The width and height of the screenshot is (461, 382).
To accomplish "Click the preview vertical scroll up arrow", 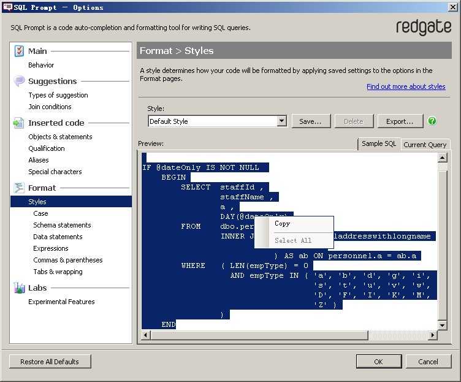I will click(x=442, y=158).
